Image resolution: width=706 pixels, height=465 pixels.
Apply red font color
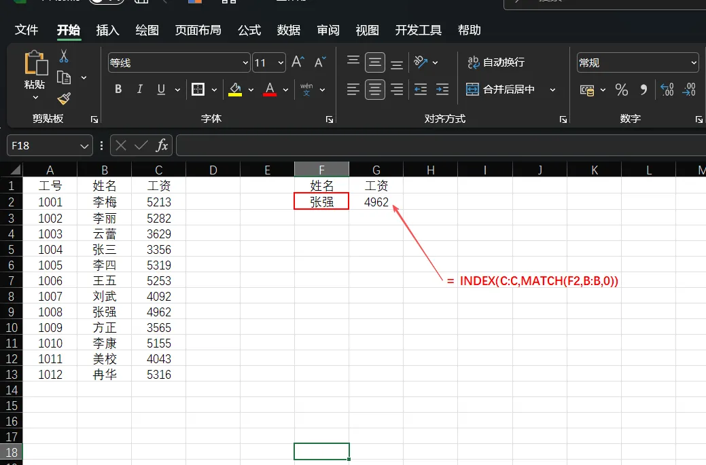coord(270,90)
